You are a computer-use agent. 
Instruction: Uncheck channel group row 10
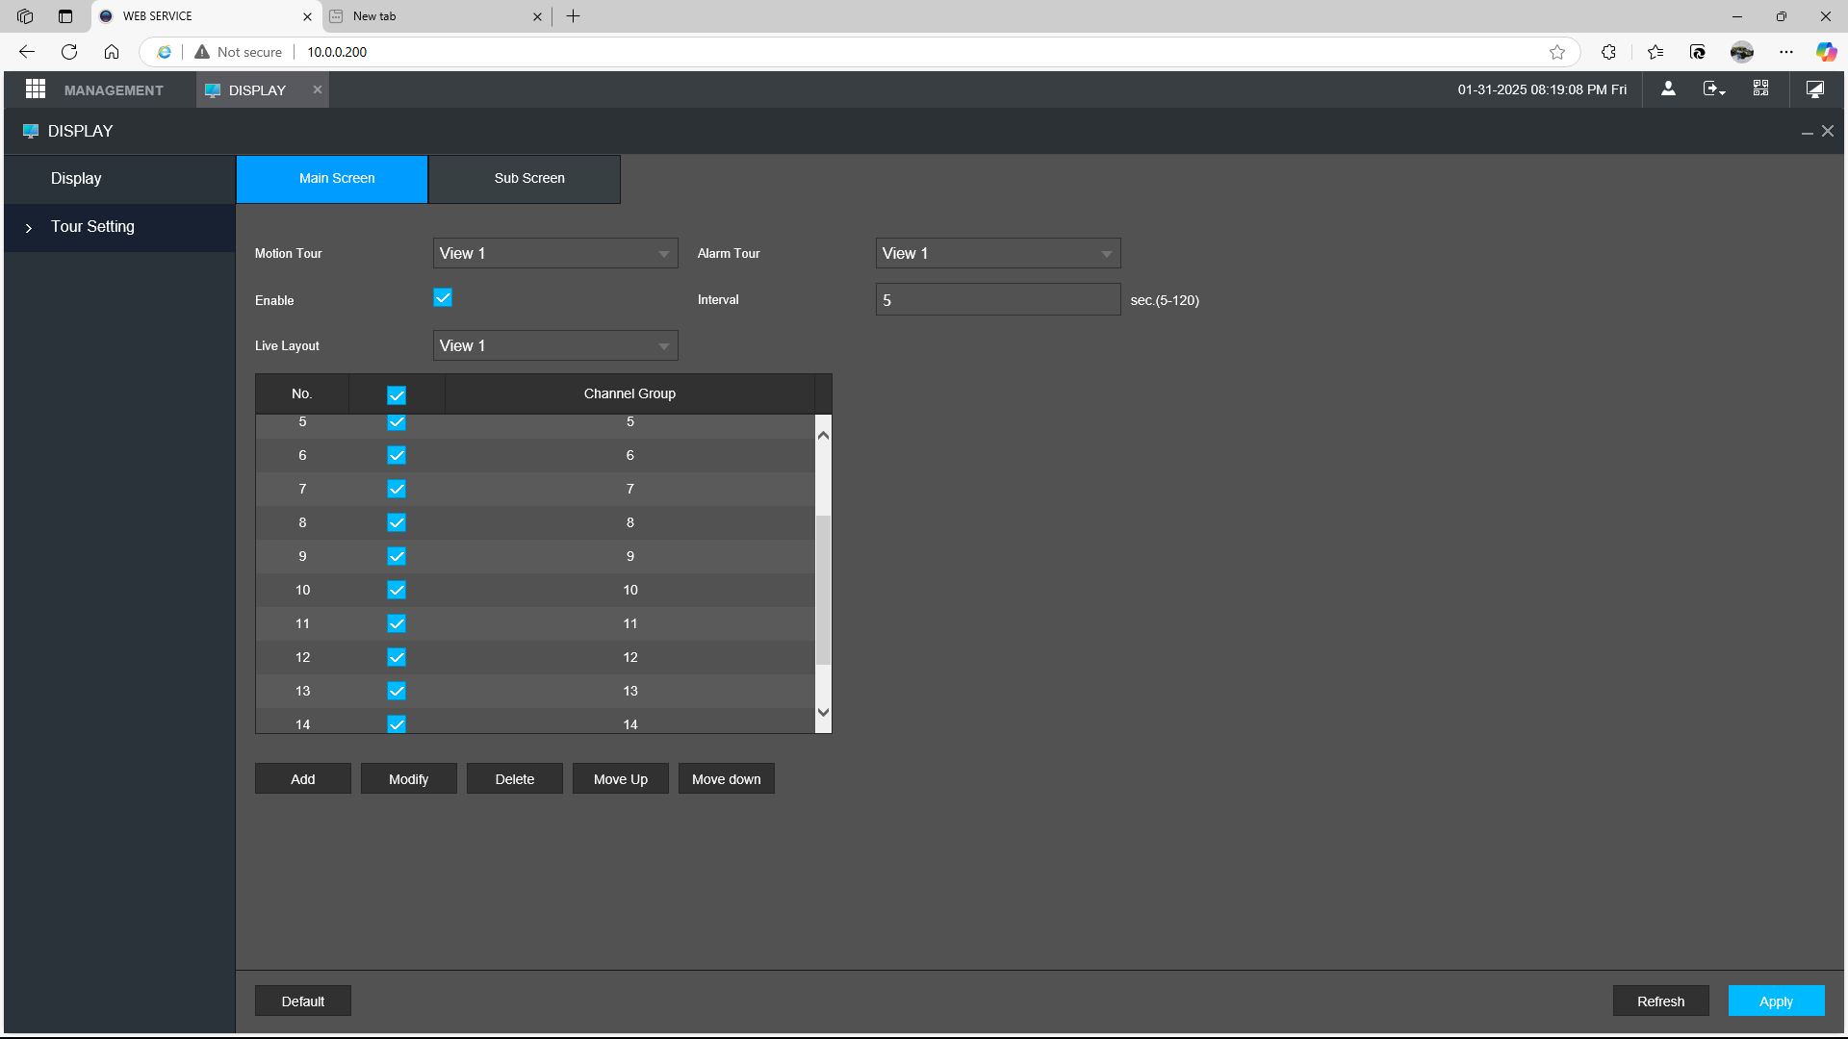[x=397, y=590]
